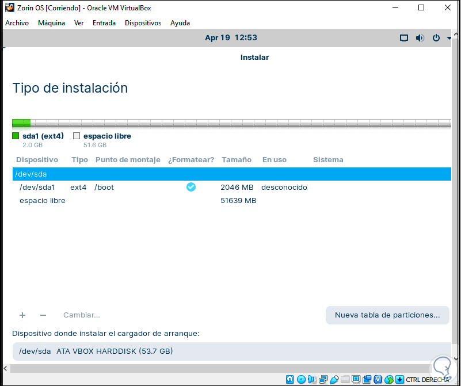Open the Ayuda menu

tap(180, 23)
